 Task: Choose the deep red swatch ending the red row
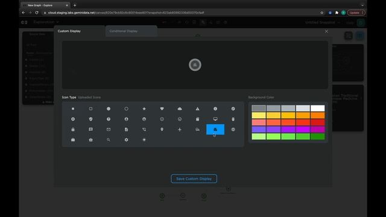[x=318, y=122]
